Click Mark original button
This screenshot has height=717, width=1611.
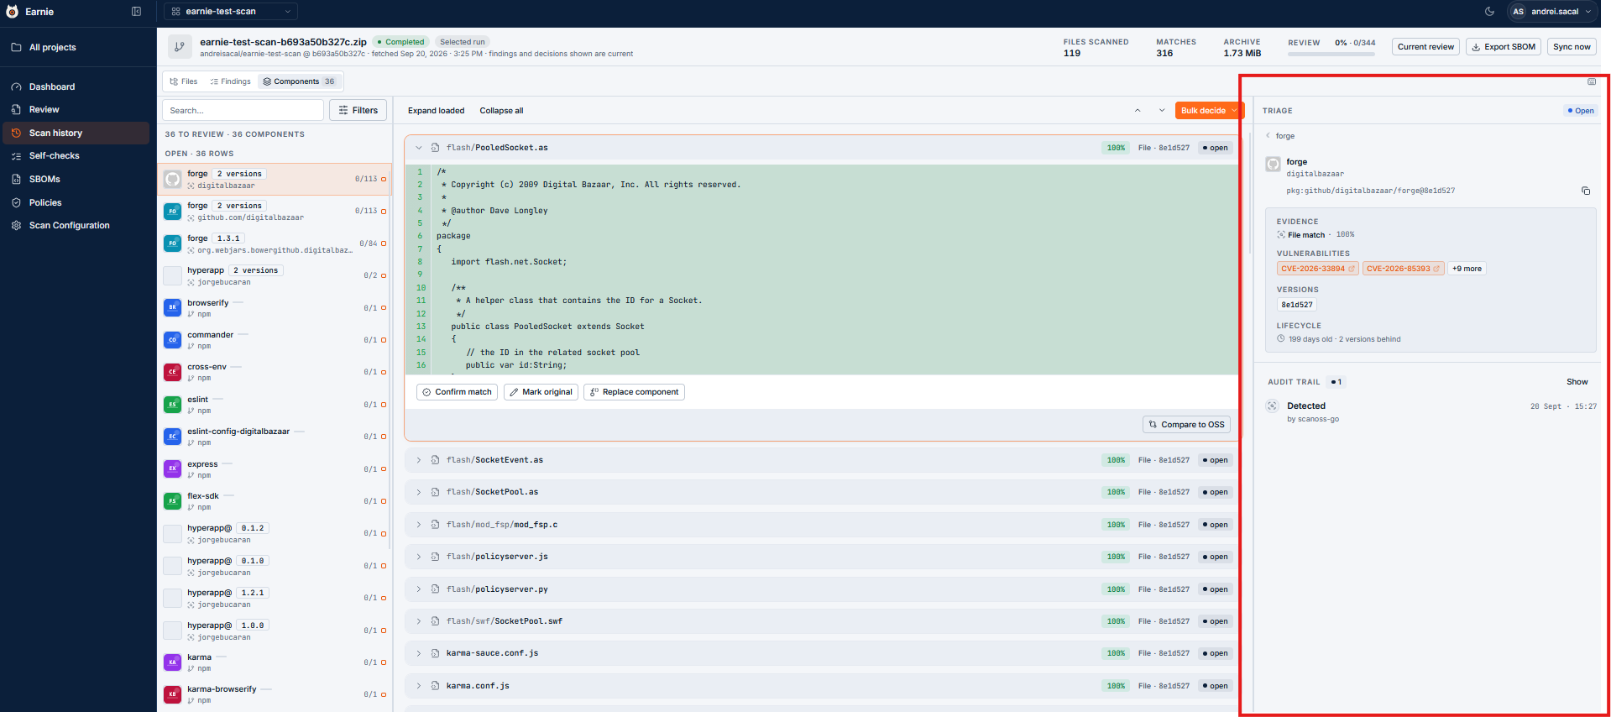tap(541, 392)
